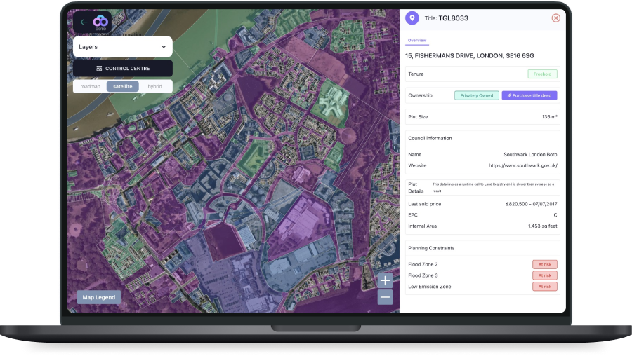Click the EPC rating C value
Screen dimensions: 632x356
tap(555, 215)
